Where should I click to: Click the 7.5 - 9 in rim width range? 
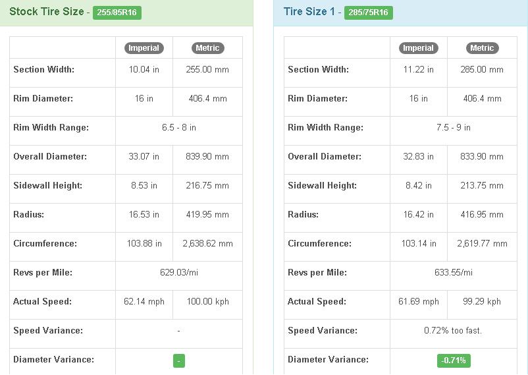pyautogui.click(x=453, y=127)
